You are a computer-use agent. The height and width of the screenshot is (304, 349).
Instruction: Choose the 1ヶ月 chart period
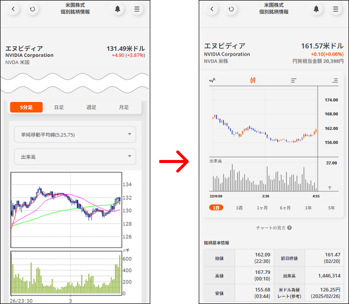coord(262,207)
